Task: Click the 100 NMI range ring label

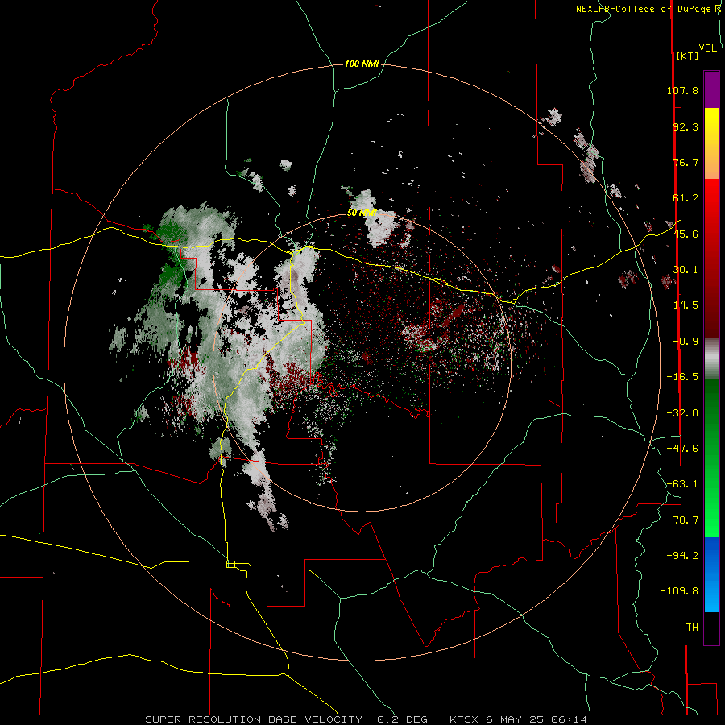Action: 362,64
